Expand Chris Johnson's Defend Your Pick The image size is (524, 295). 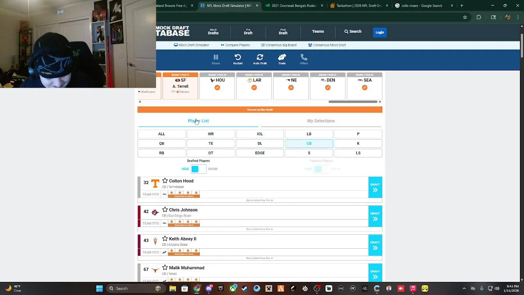click(x=260, y=229)
